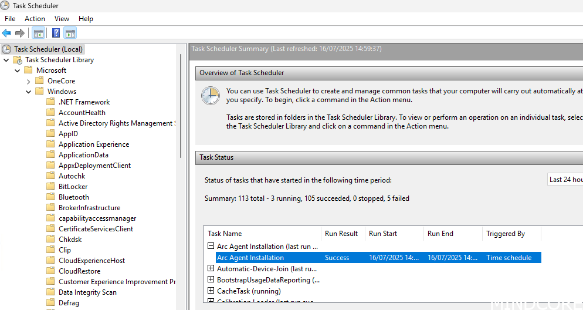This screenshot has width=583, height=310.
Task: Expand the Automatic-Device-Join task group
Action: click(x=211, y=268)
